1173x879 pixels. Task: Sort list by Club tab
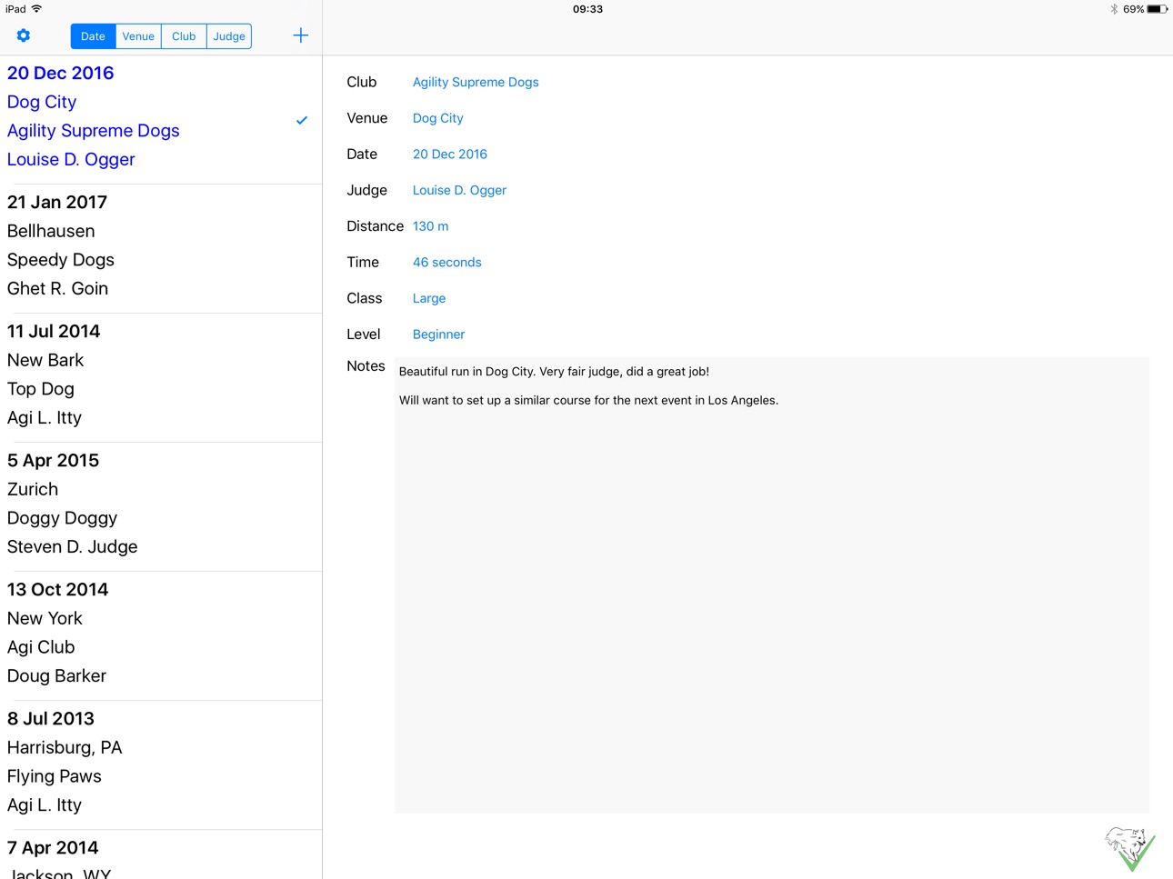pyautogui.click(x=184, y=36)
